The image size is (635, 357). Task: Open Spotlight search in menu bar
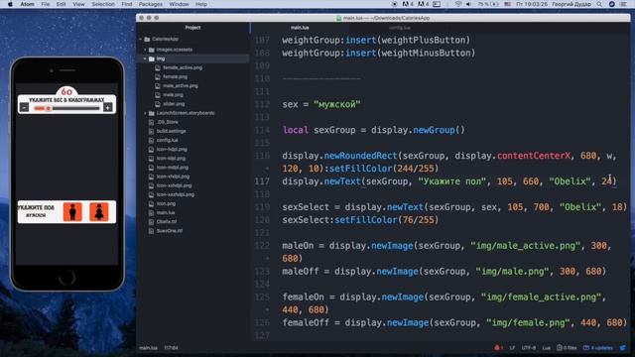coord(599,4)
